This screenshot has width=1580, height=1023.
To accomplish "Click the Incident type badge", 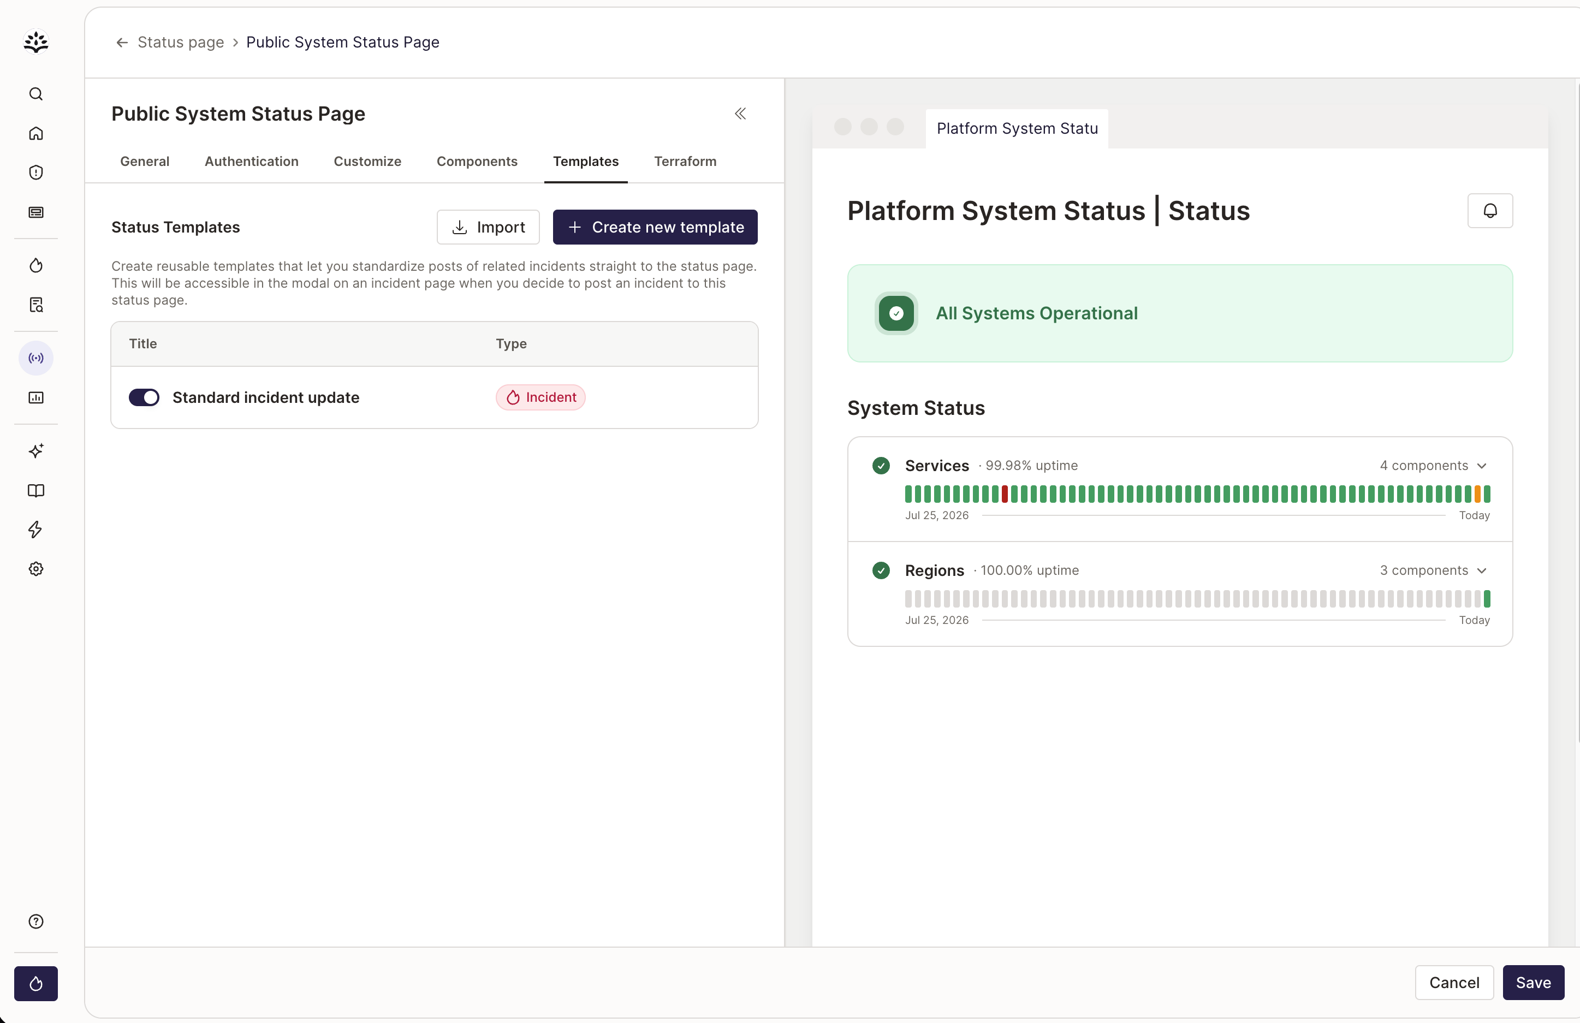I will pyautogui.click(x=540, y=397).
